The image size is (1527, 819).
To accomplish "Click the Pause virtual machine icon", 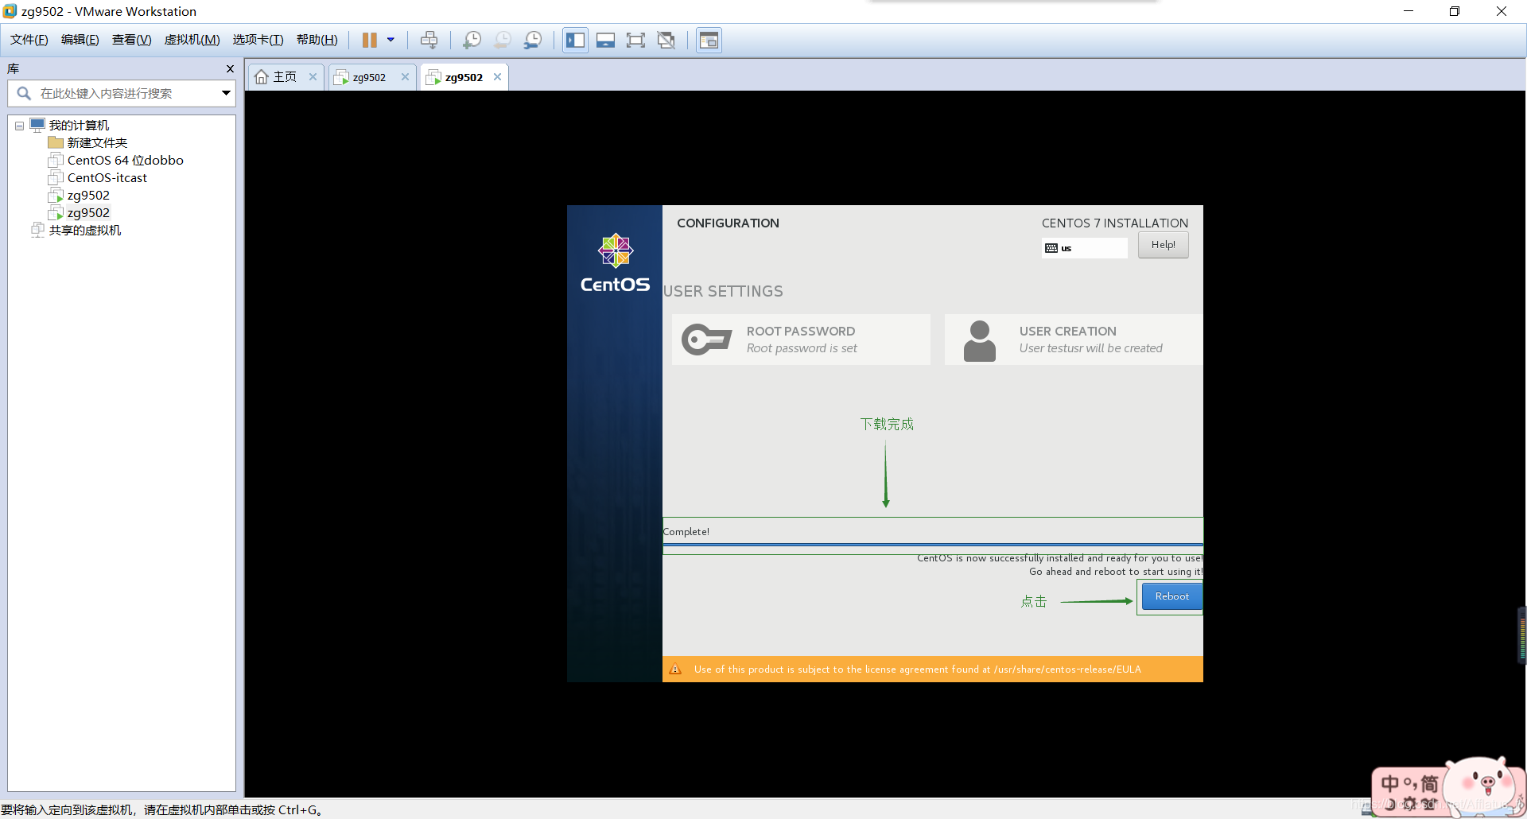I will pos(369,40).
